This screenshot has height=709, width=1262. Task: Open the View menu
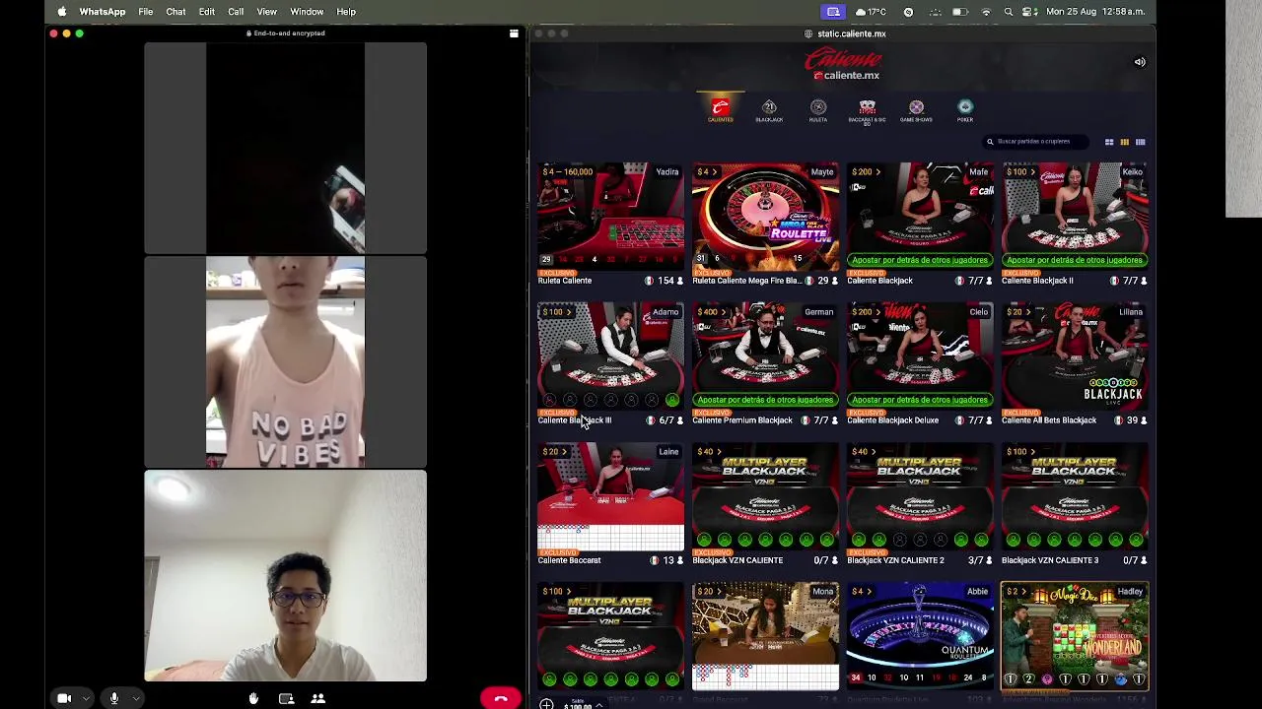point(266,12)
